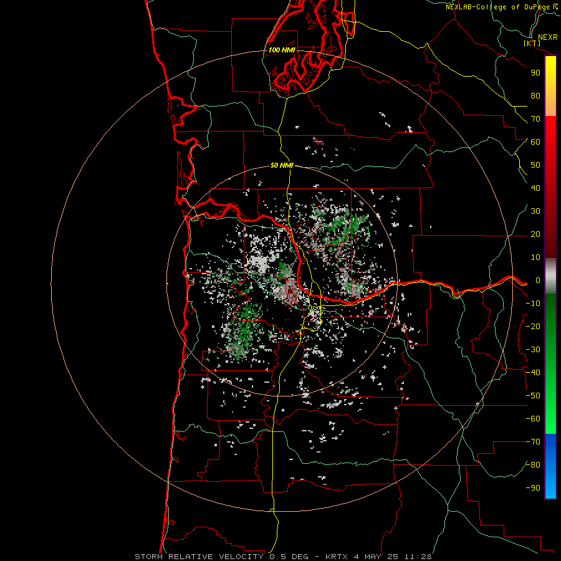The image size is (561, 561).
Task: Click the "-40" scale value
Action: pyautogui.click(x=533, y=373)
